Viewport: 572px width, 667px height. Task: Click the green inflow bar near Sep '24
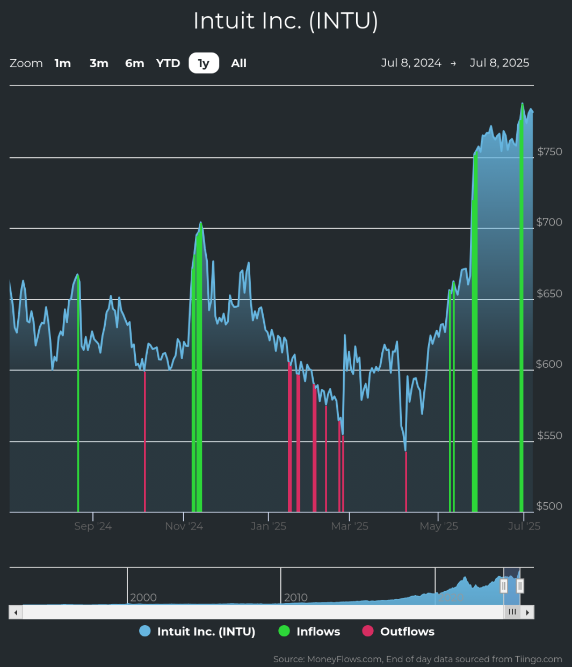pos(78,395)
